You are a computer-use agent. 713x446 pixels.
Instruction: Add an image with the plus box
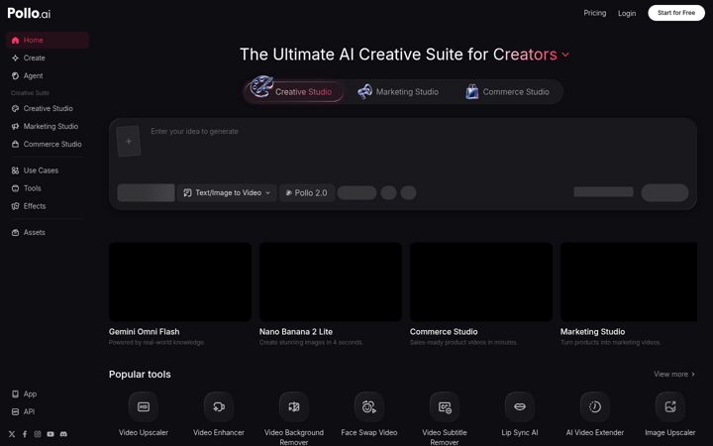[129, 141]
